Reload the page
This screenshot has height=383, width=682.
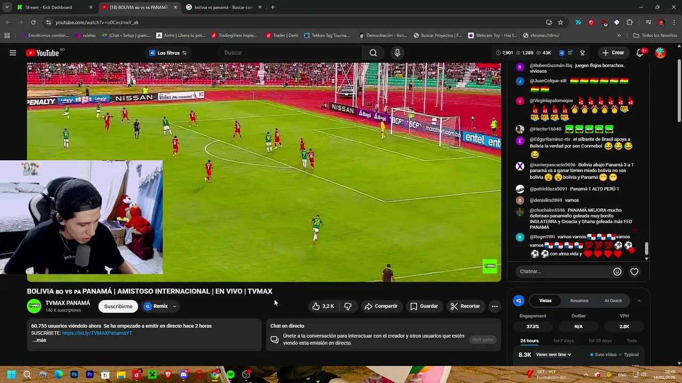tap(33, 22)
